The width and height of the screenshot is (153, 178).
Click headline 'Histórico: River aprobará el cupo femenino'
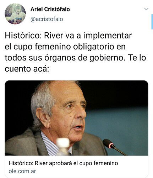coord(63,163)
